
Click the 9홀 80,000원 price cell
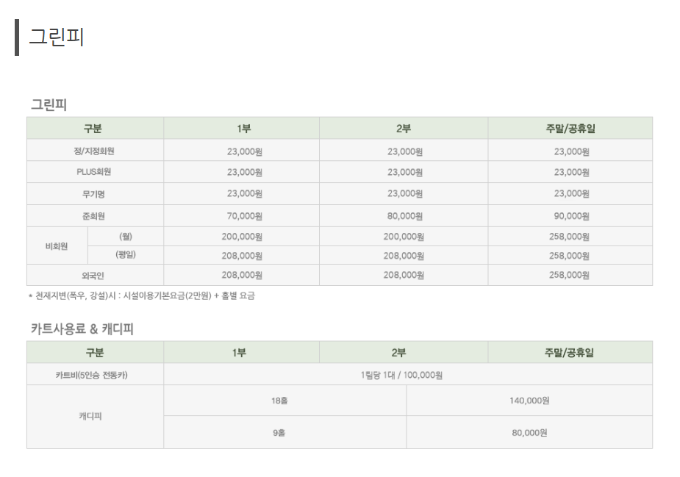(x=529, y=432)
